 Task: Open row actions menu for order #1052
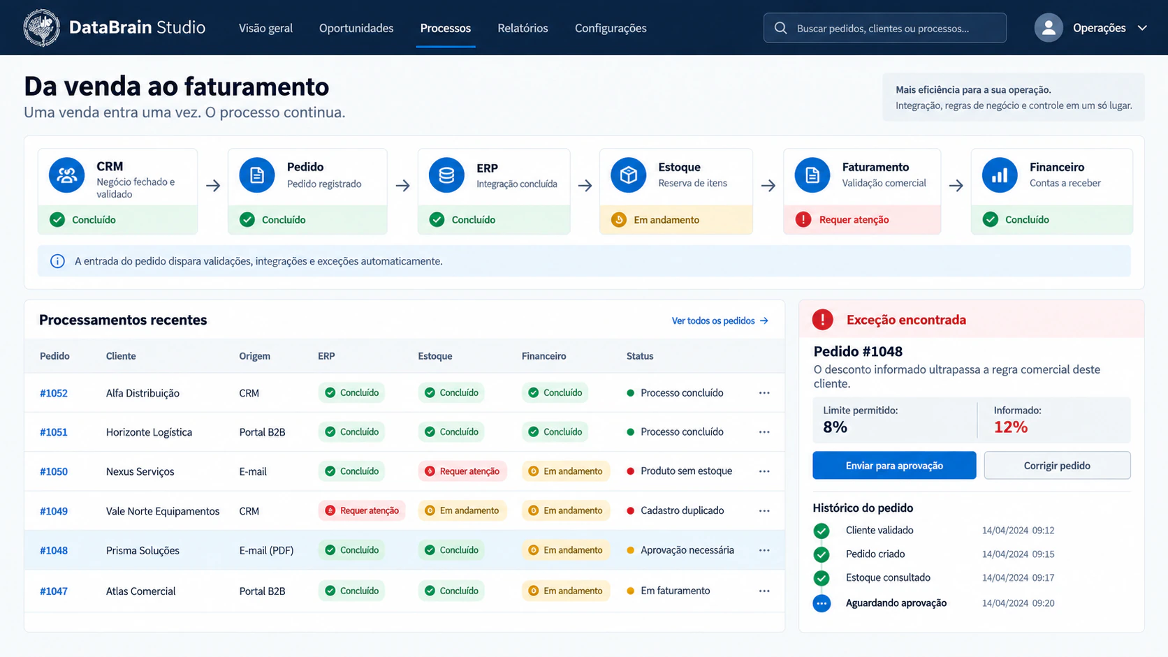(x=764, y=393)
